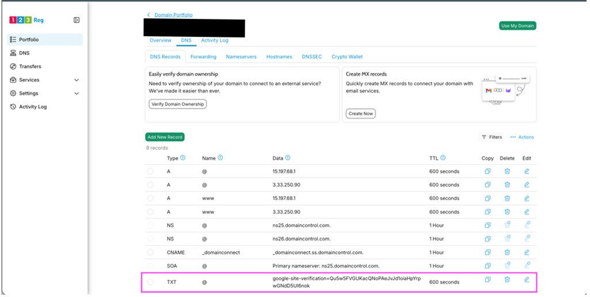
Task: Select the CNAME _domainconnect record checkbox
Action: (x=150, y=252)
